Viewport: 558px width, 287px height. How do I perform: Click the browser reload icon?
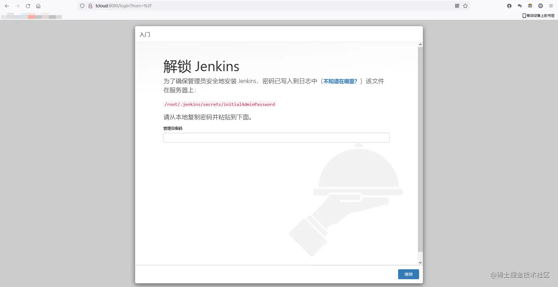coord(28,6)
